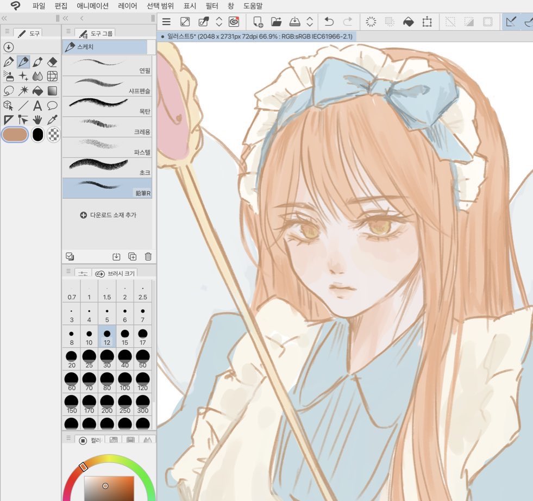Open the Sub Tool palette menu icon

click(68, 32)
